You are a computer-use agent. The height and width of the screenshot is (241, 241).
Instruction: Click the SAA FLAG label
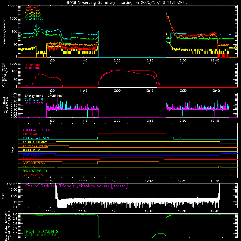pos(30,158)
